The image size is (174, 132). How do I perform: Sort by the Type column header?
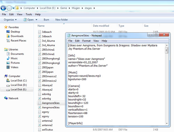pos(121,26)
